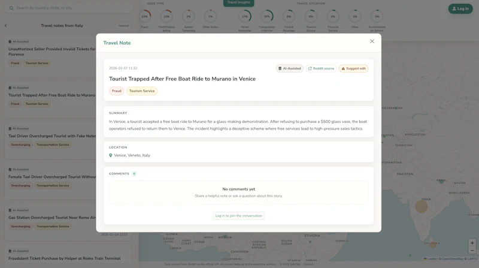Click the search magnifier icon

click(11, 8)
